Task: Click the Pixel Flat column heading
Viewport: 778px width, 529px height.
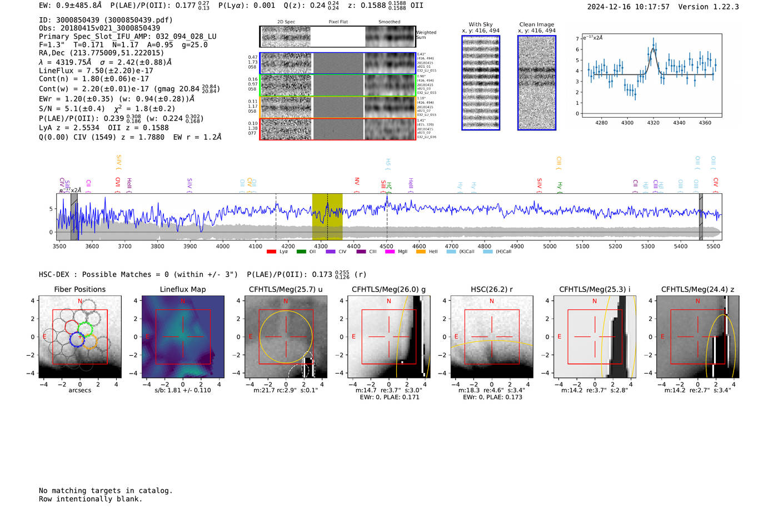Action: coord(338,22)
